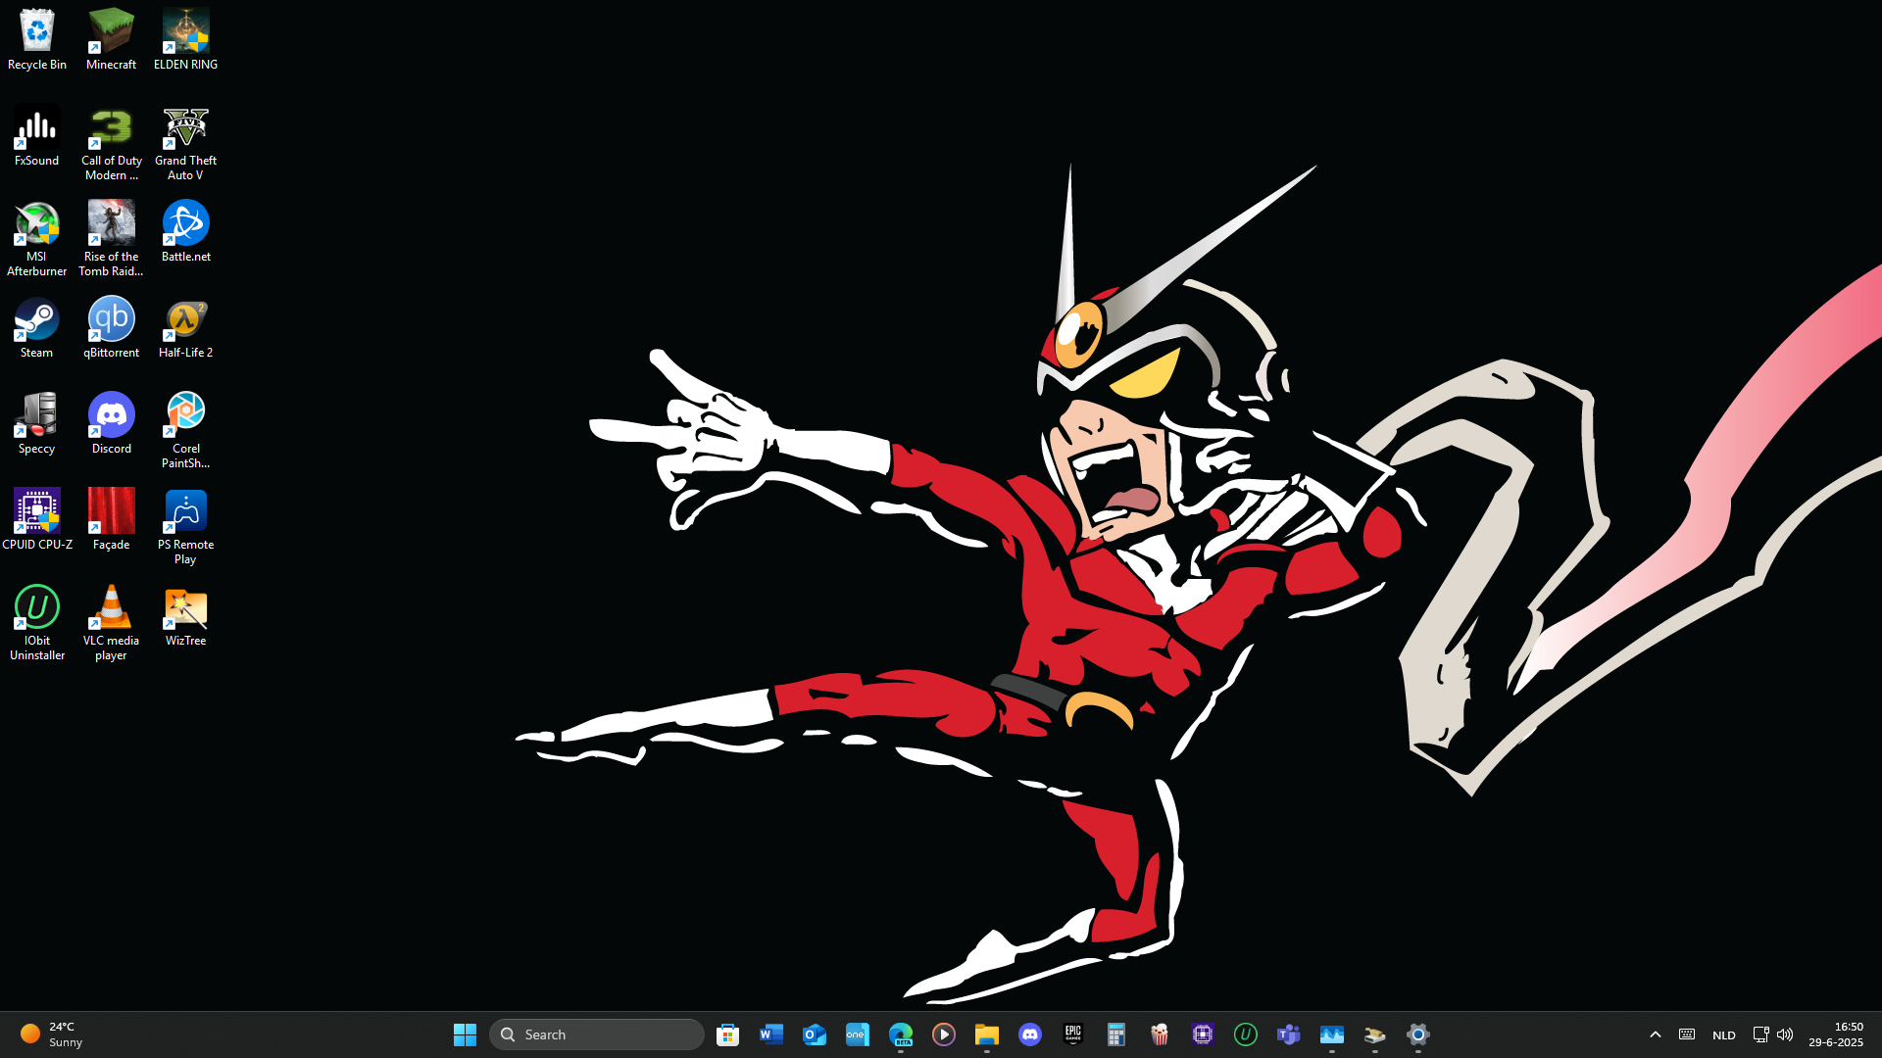The width and height of the screenshot is (1882, 1058).
Task: Launch Word from the taskbar
Action: tap(771, 1034)
